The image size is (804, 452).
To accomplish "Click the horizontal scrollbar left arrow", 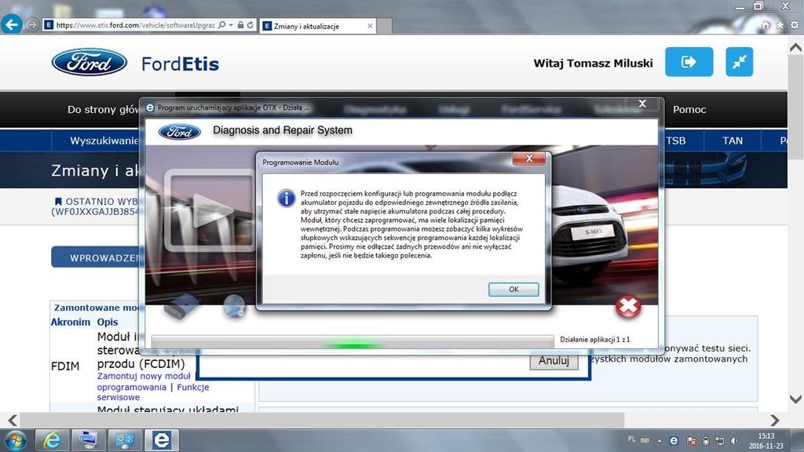I will click(x=13, y=421).
